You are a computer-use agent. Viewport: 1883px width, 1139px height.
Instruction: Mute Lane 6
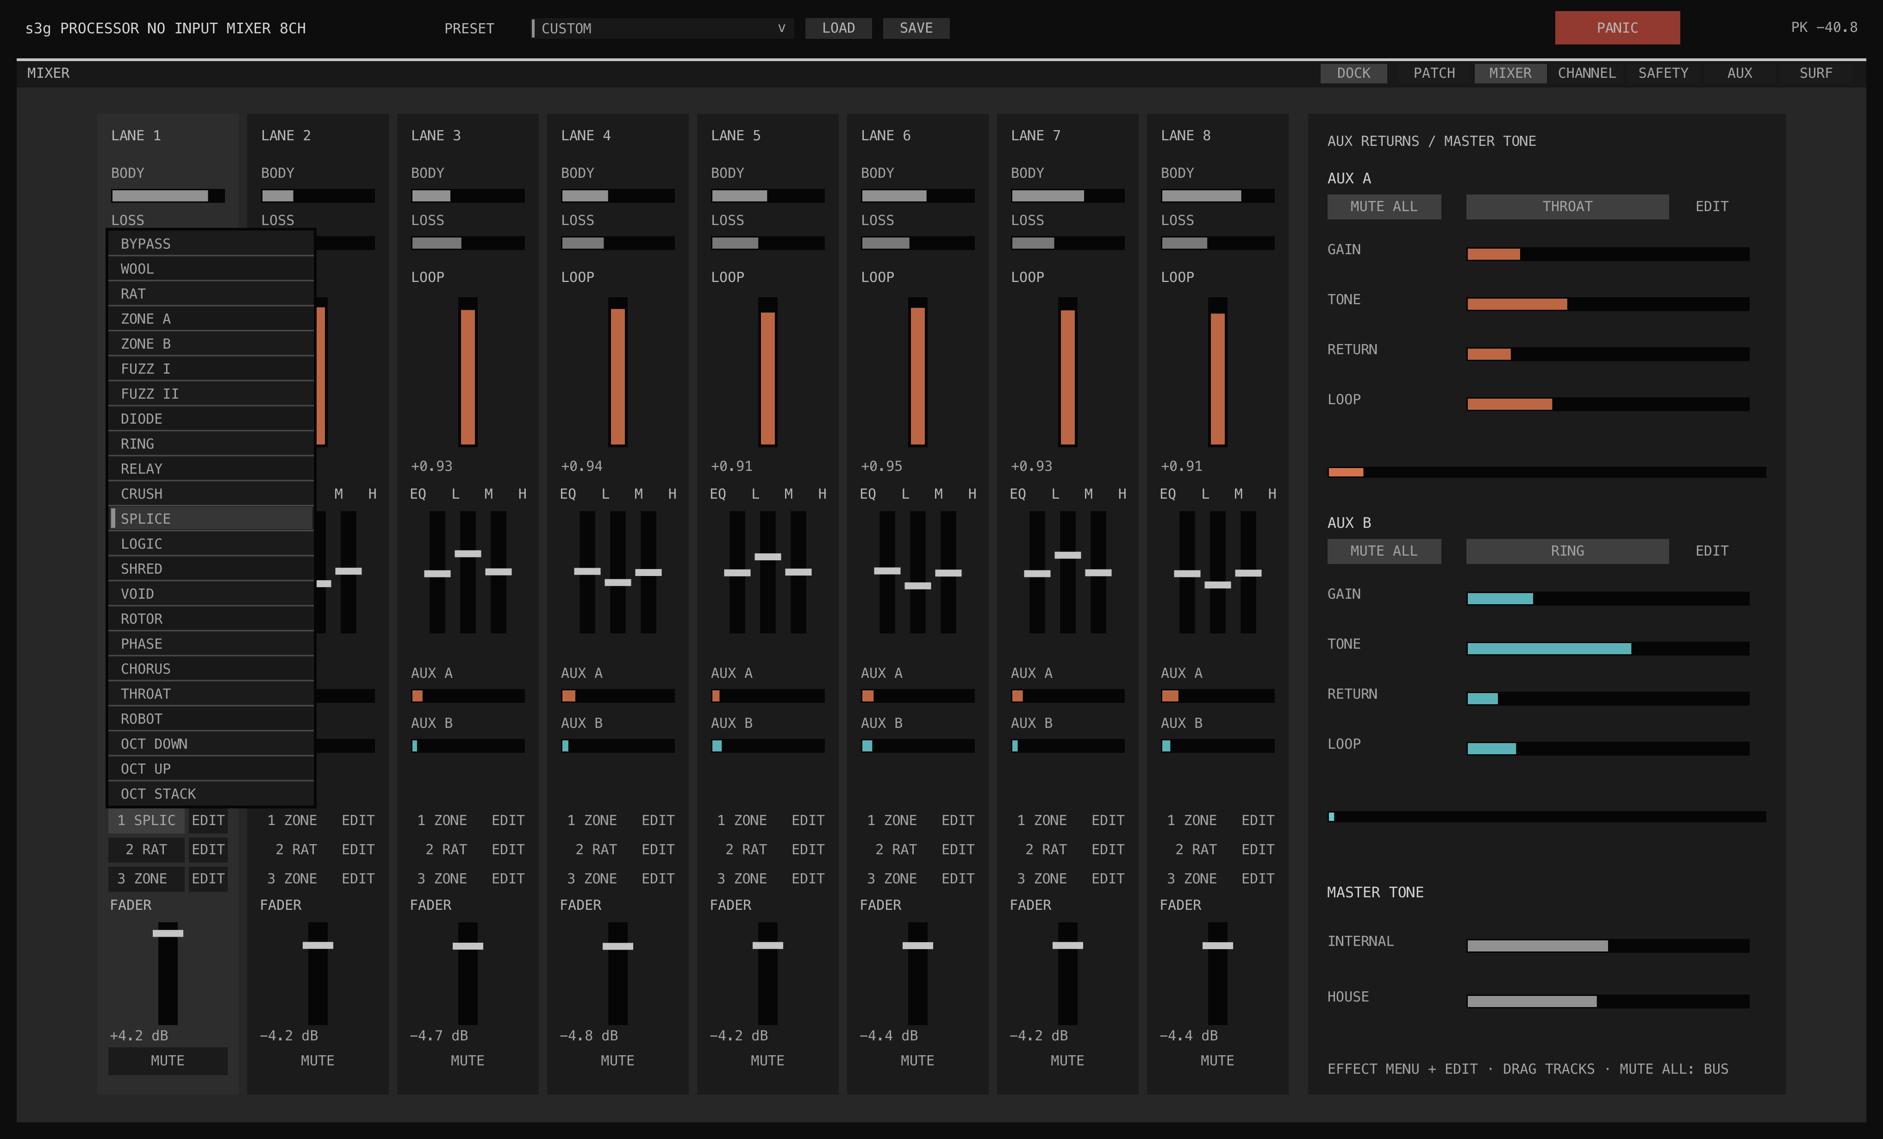[917, 1061]
